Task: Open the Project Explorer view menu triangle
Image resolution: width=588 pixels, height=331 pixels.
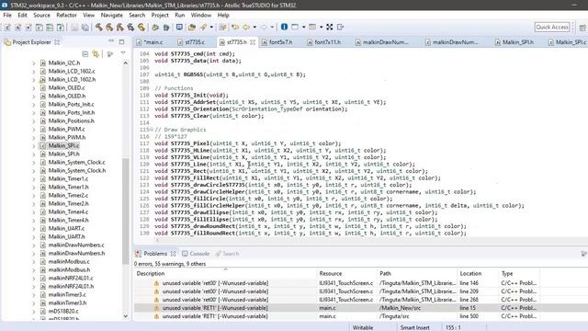Action: tap(123, 53)
